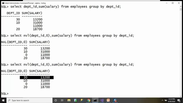183x103 pixels.
Task: Click 11000 in the row with blank dept_id
Action: point(37,26)
